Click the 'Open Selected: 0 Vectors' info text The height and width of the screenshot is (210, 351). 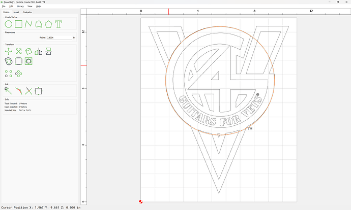coord(16,107)
